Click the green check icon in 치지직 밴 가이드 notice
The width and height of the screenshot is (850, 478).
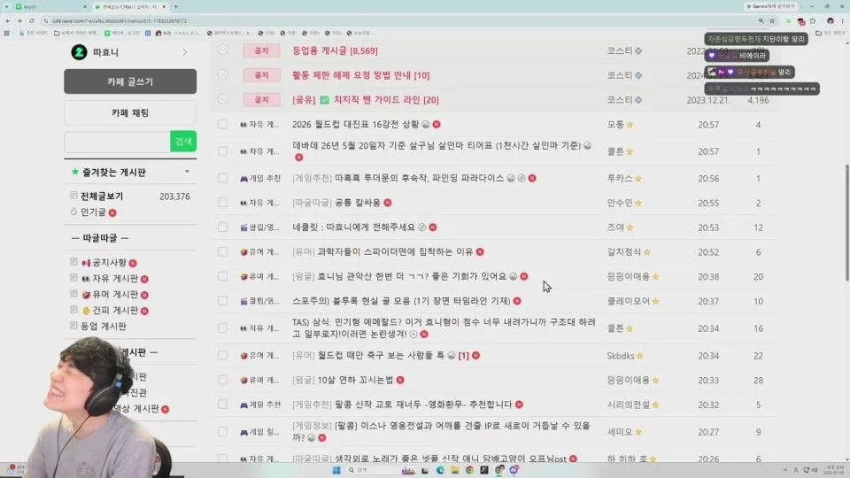(324, 100)
